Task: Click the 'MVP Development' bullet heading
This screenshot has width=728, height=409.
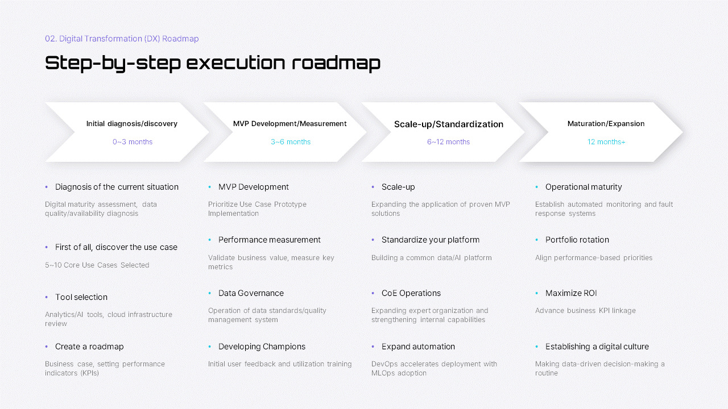Action: tap(254, 187)
